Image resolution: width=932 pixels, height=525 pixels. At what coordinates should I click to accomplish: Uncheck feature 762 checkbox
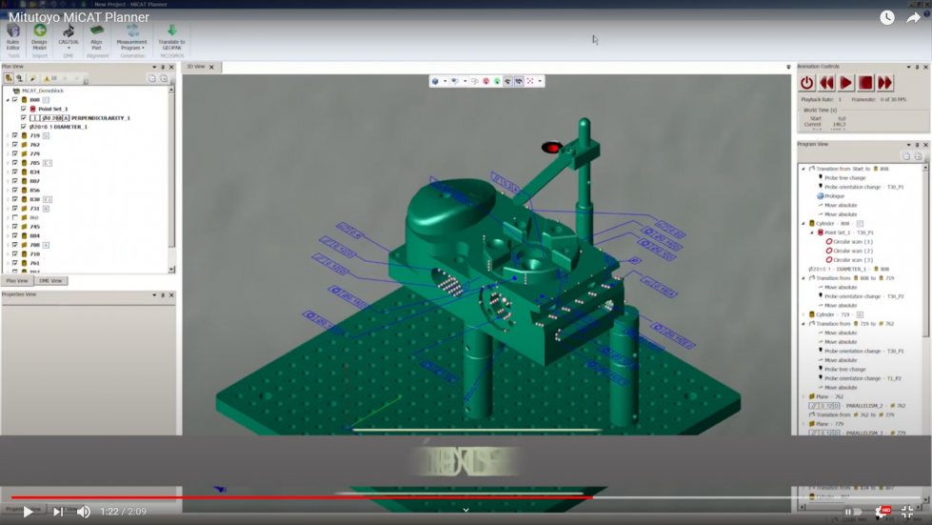(x=15, y=145)
